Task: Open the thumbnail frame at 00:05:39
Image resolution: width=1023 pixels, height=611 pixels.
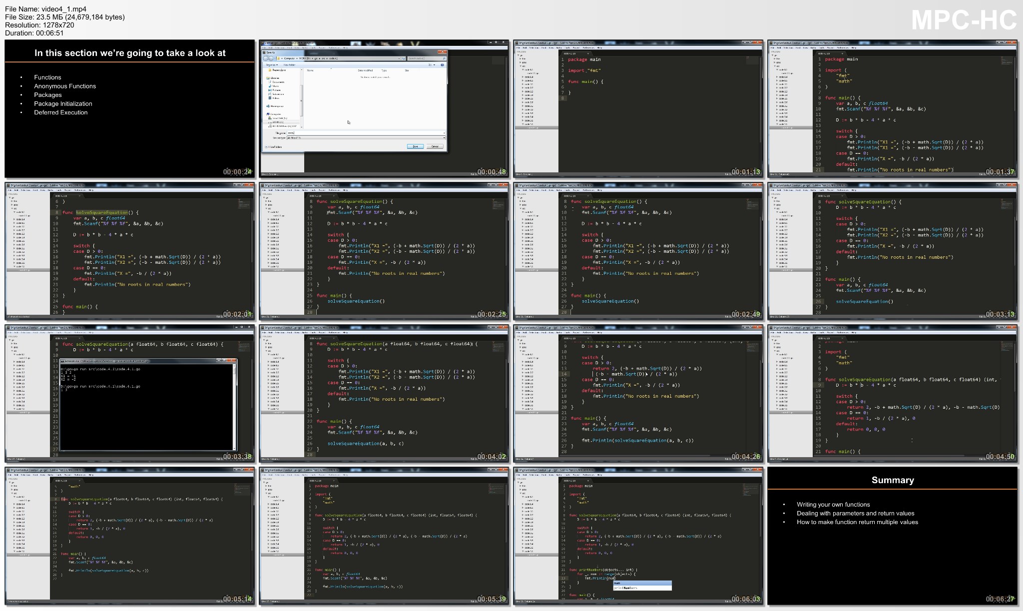Action: [384, 536]
